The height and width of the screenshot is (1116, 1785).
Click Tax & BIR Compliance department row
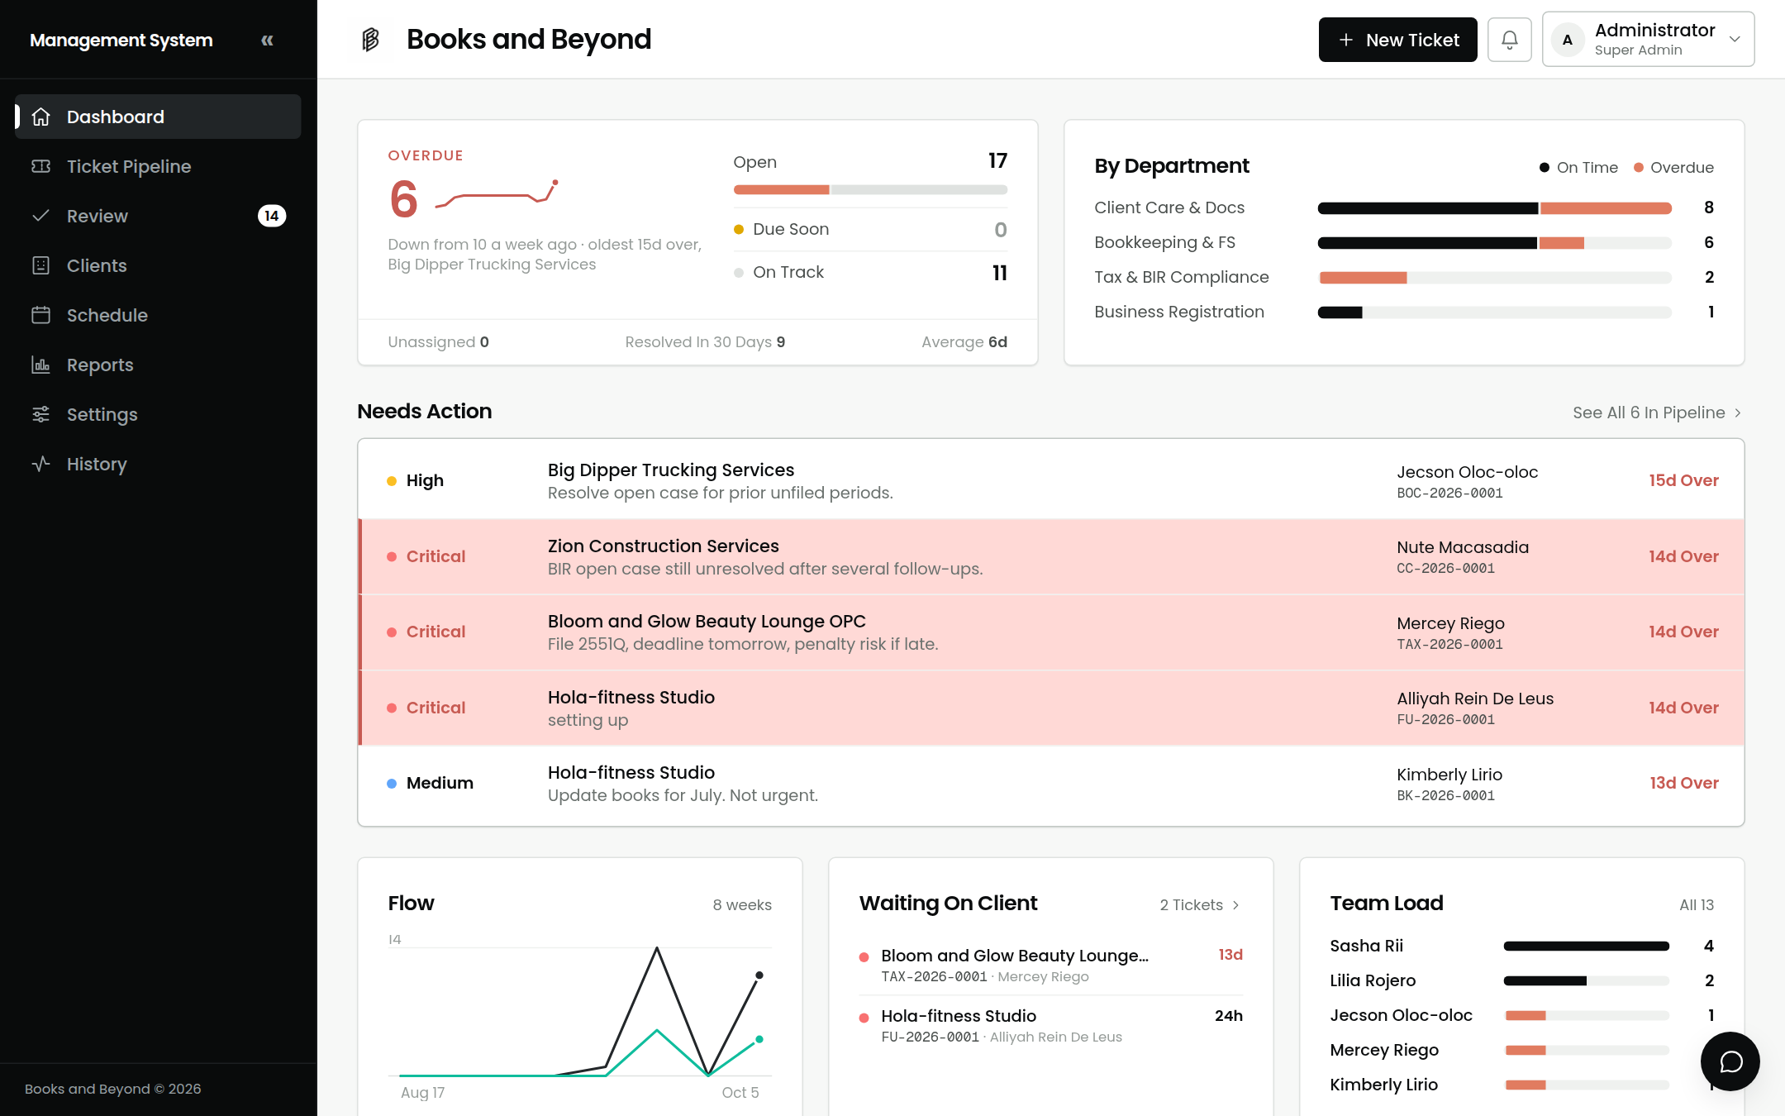[1403, 277]
